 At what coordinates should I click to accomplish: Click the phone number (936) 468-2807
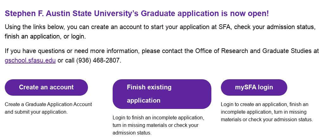tap(98, 60)
